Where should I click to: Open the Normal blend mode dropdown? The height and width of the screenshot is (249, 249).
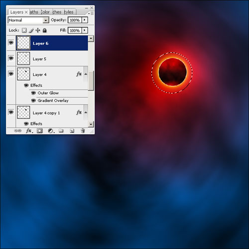tap(28, 20)
